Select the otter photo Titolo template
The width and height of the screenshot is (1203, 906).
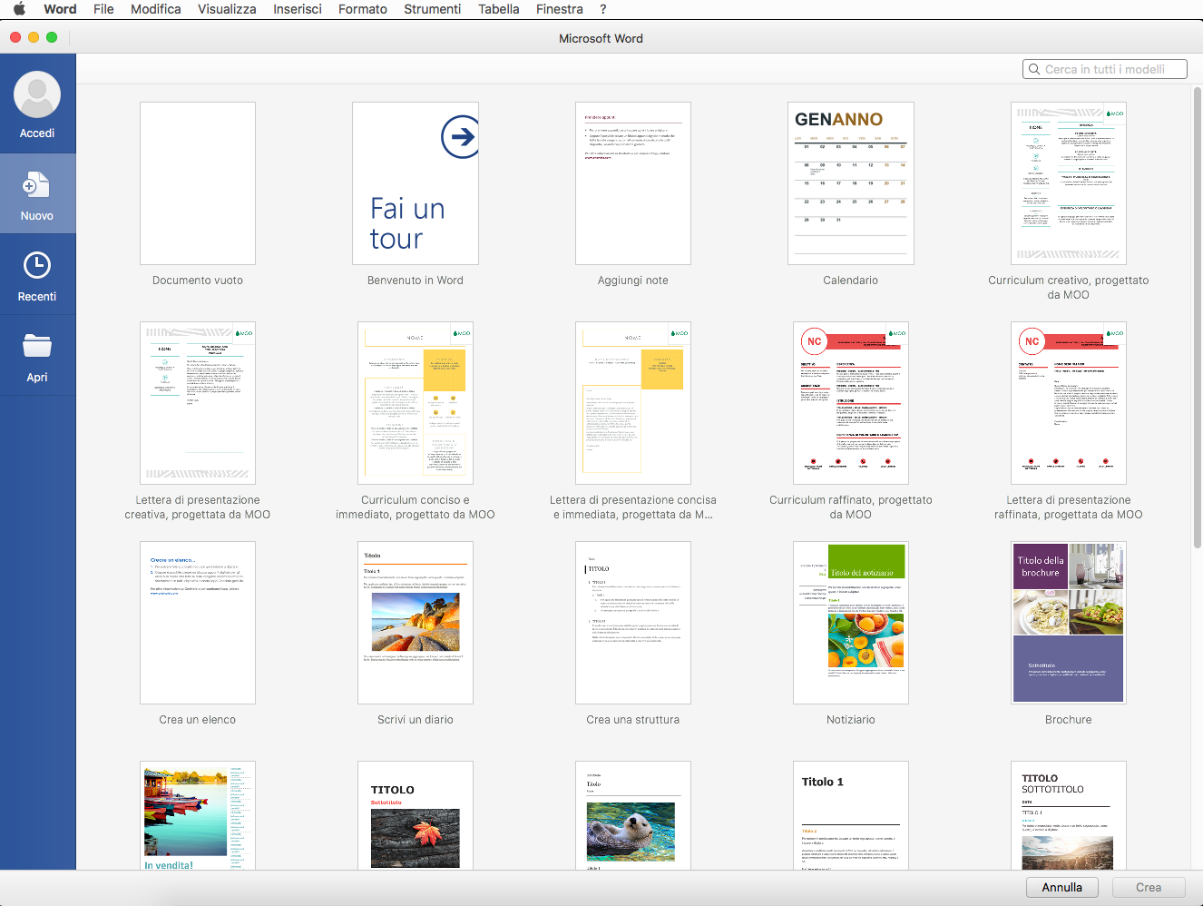pyautogui.click(x=633, y=815)
